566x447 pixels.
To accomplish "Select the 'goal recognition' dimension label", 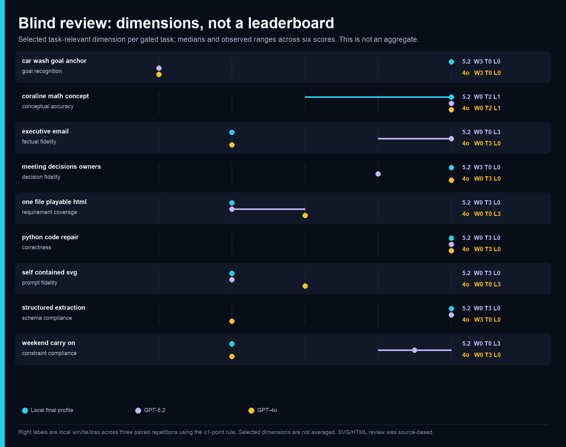I will tap(42, 71).
